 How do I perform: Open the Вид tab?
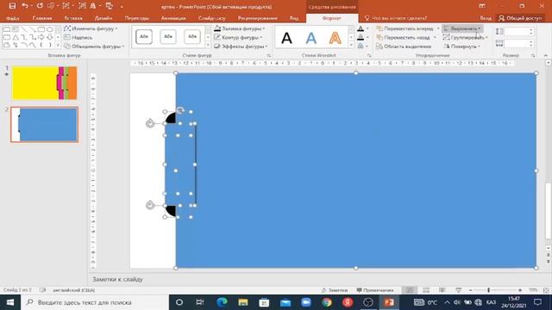coord(294,18)
